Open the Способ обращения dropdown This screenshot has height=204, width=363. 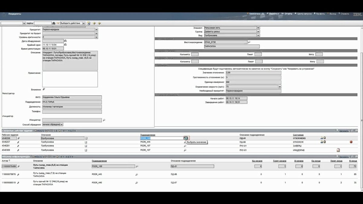[62, 124]
